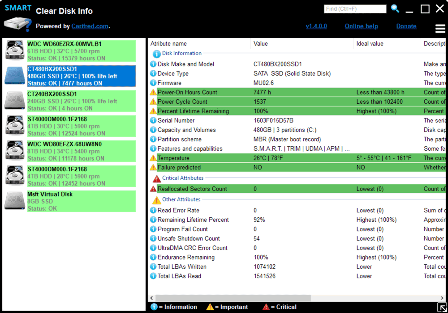
Task: Click the horizontal scrollbar thumb
Action: tap(233, 298)
